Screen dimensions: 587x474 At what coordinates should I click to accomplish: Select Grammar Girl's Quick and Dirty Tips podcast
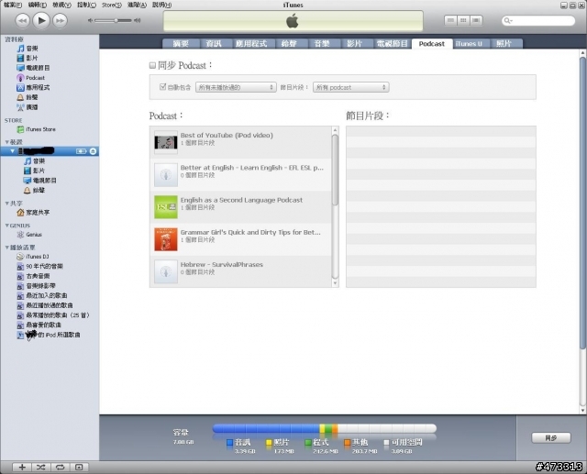click(x=240, y=239)
